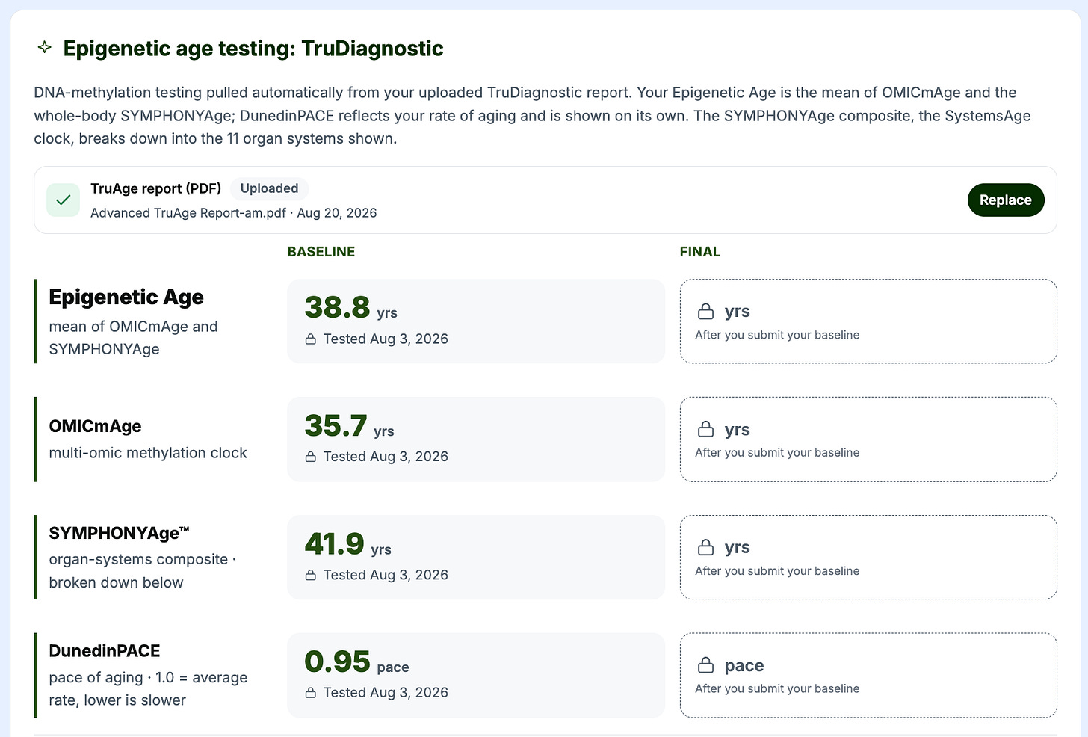
Task: Click the multi-omic methylation clock description
Action: pos(148,453)
